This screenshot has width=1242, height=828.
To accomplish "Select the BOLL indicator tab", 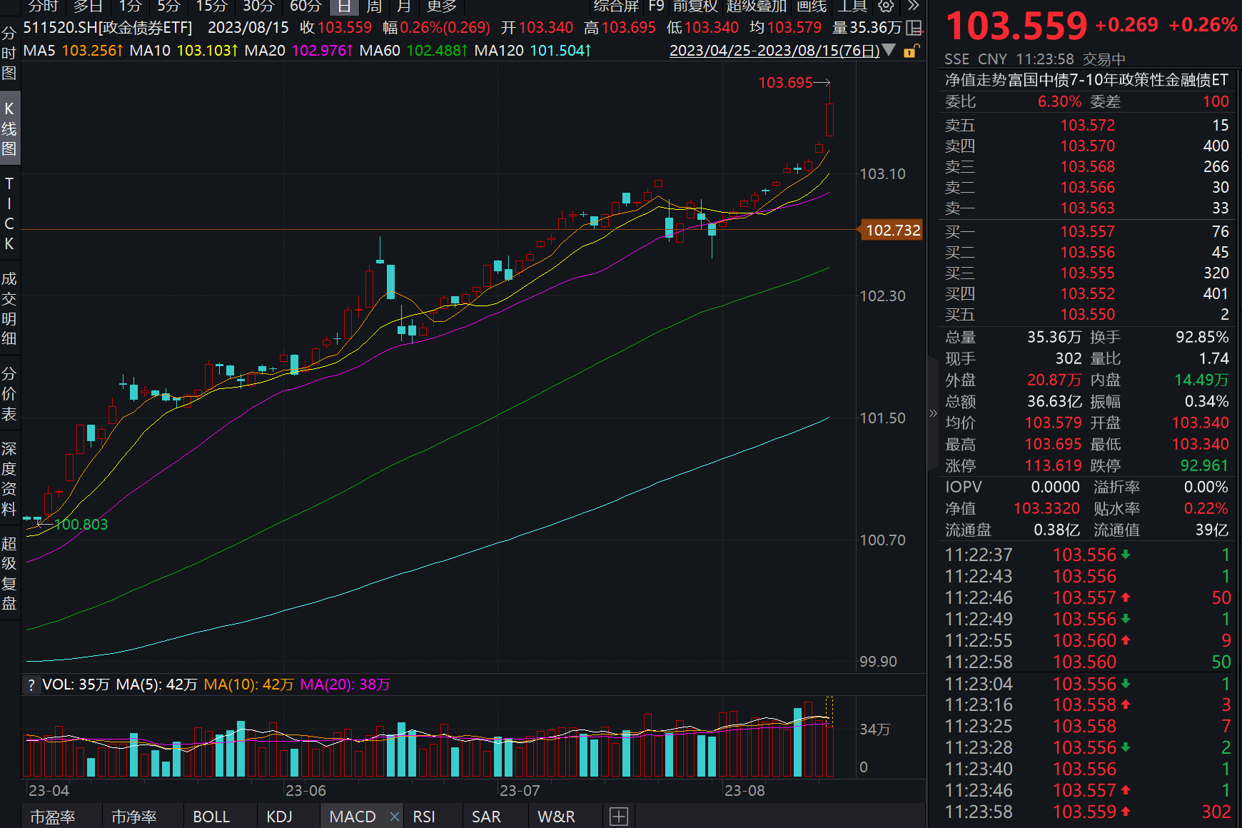I will tap(211, 817).
